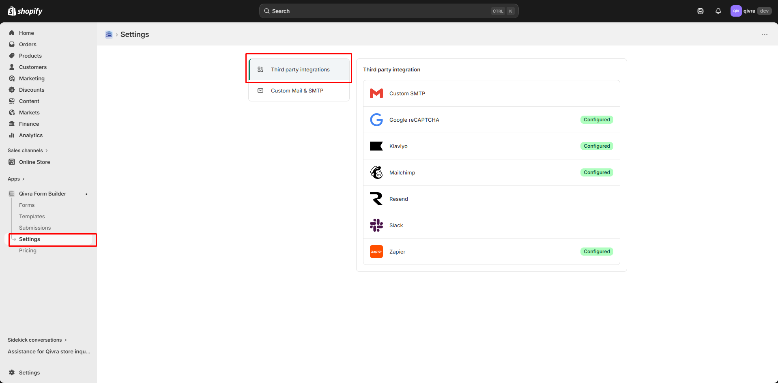
Task: Click the Mailchimp monkey logo
Action: coord(376,172)
